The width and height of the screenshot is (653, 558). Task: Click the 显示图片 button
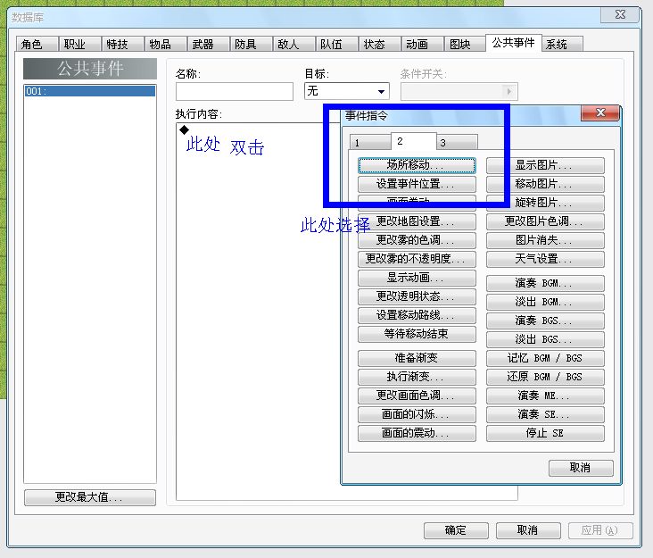click(545, 165)
